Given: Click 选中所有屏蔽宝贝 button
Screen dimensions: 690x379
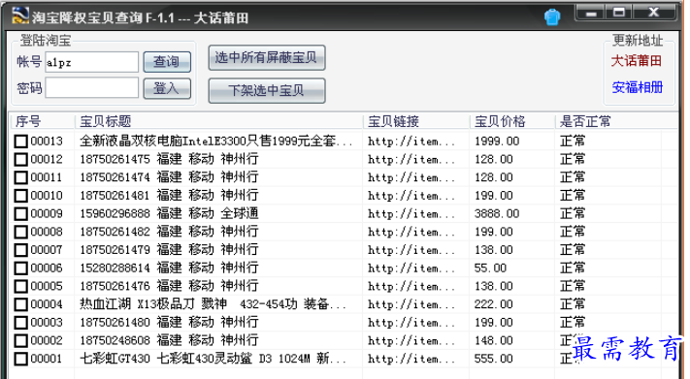Looking at the screenshot, I should [x=267, y=57].
